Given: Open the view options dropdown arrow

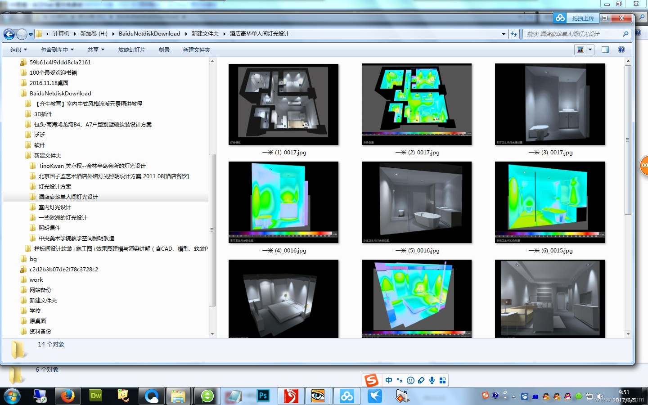Looking at the screenshot, I should click(590, 49).
